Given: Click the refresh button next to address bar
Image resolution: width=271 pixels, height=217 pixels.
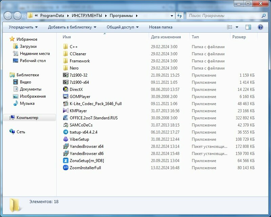Looking at the screenshot, I should point(180,16).
